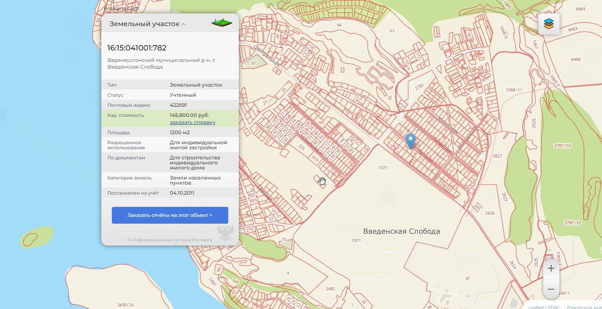Select cadastral number 16:15:041001:782 text
The width and height of the screenshot is (602, 309).
137,48
